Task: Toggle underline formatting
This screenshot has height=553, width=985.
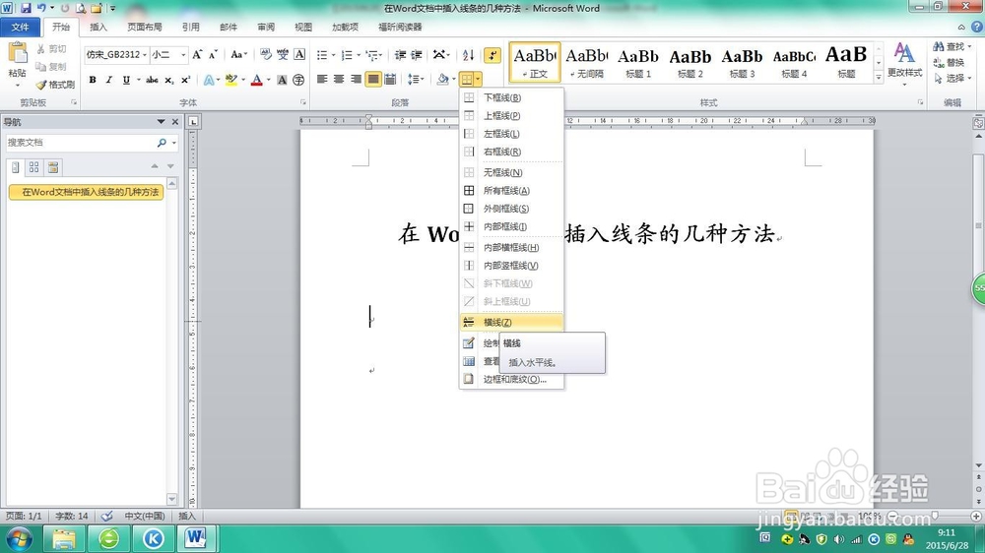Action: (x=126, y=80)
